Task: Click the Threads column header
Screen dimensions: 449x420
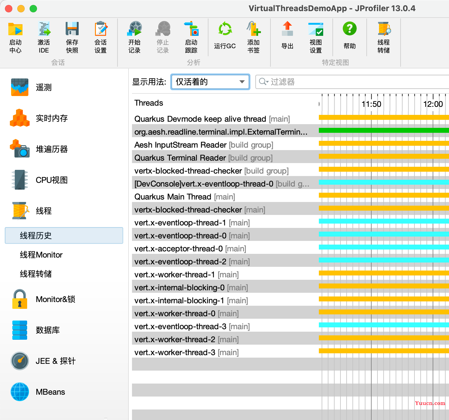Action: (149, 103)
